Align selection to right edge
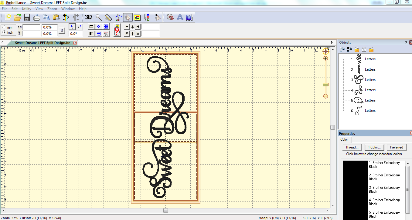This screenshot has width=412, height=220. (x=138, y=27)
